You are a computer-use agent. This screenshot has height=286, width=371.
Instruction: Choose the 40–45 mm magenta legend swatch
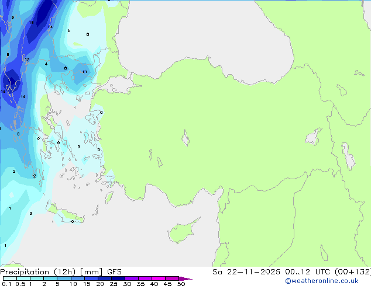[159, 278]
